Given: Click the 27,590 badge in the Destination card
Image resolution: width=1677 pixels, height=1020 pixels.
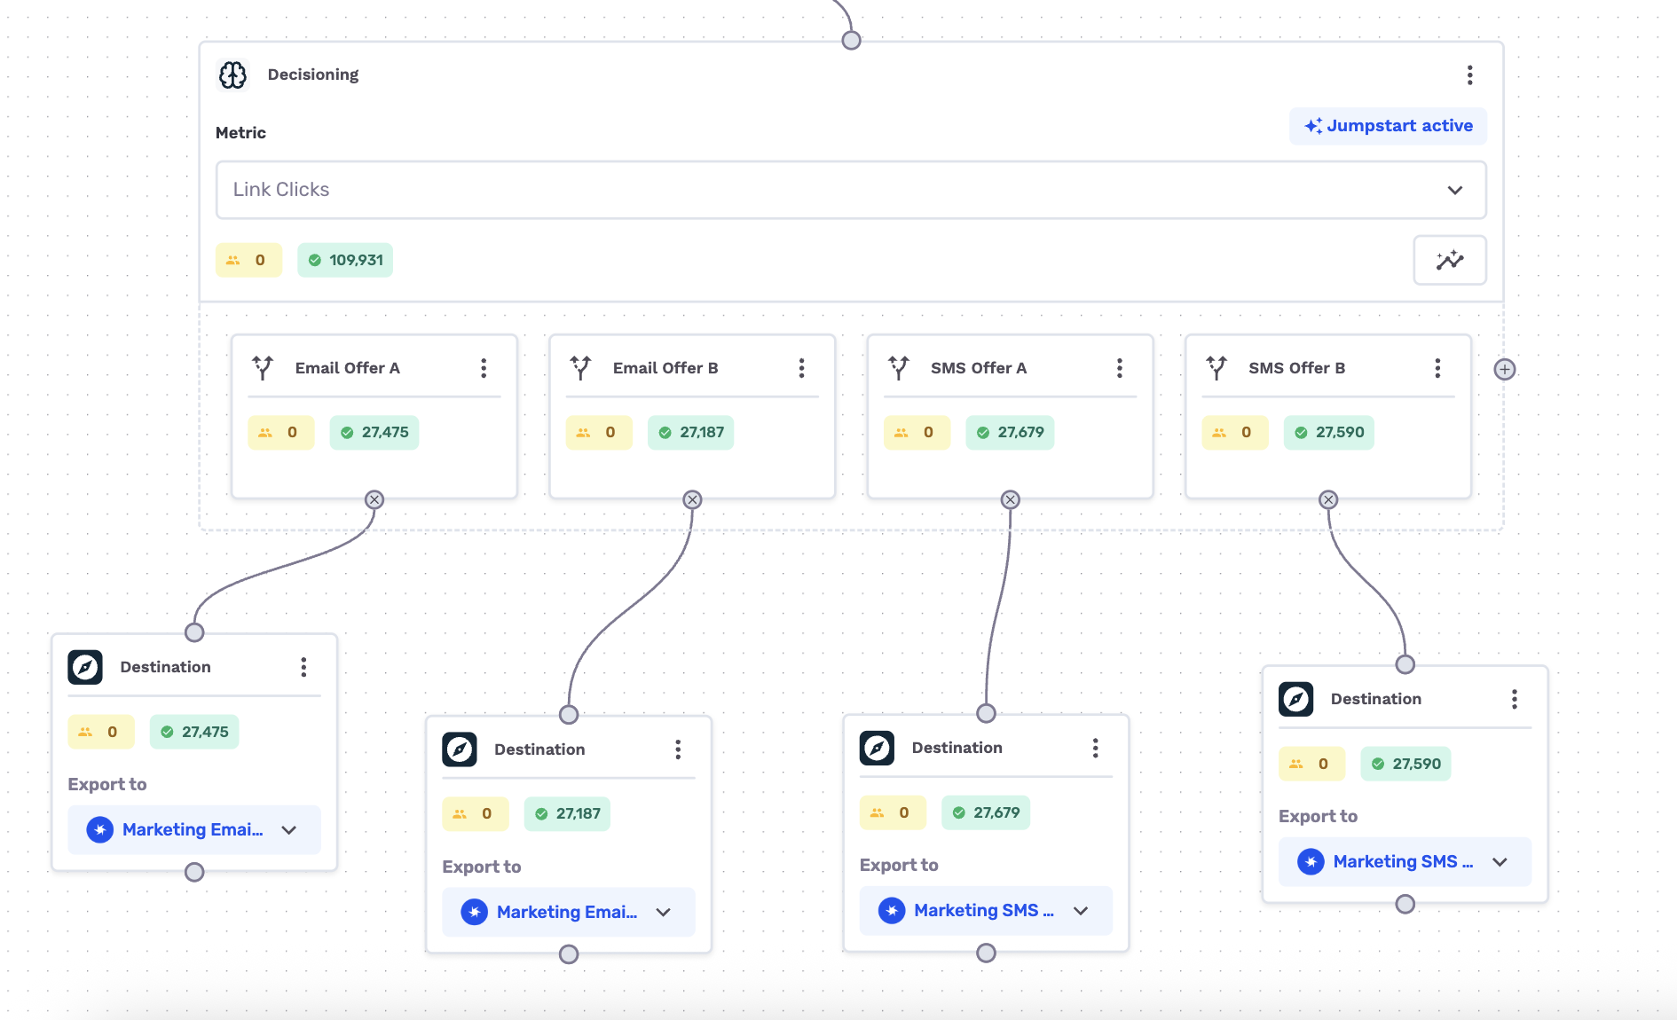Looking at the screenshot, I should pyautogui.click(x=1405, y=764).
